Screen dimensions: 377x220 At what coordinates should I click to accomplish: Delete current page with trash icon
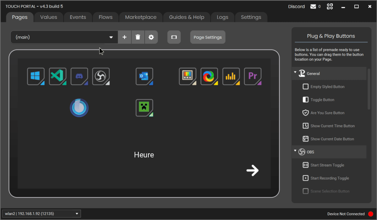138,37
